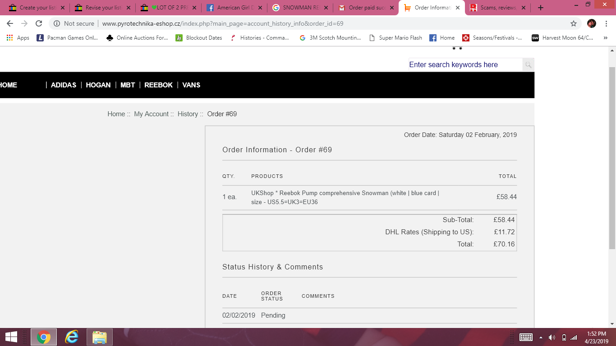The width and height of the screenshot is (616, 346).
Task: Open Super Mario Flash bookmark
Action: pyautogui.click(x=395, y=38)
